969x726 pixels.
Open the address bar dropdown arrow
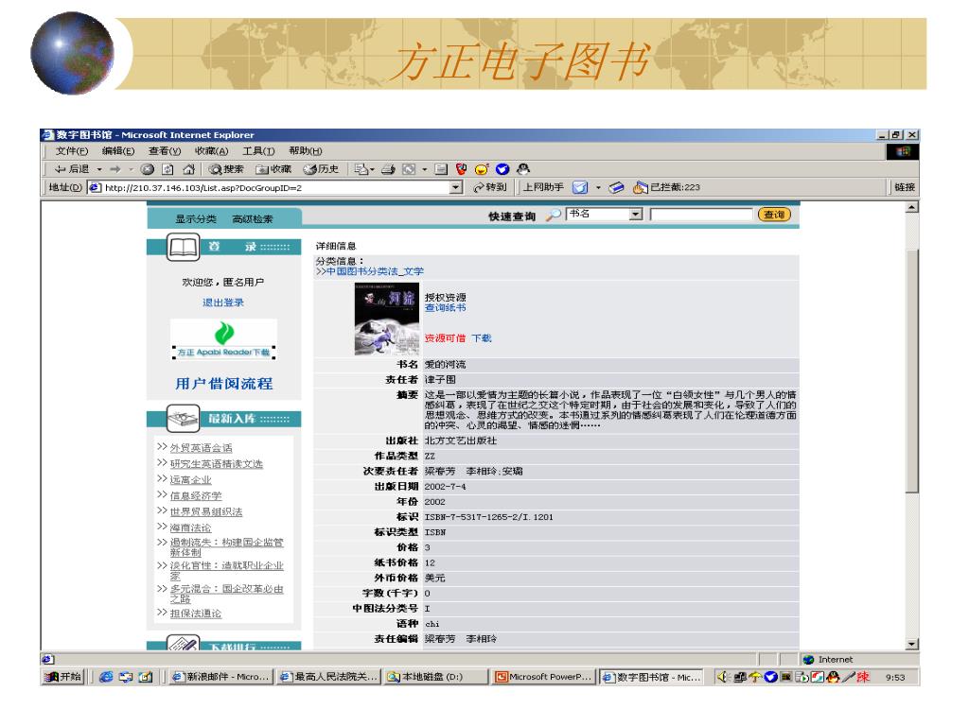(x=456, y=188)
